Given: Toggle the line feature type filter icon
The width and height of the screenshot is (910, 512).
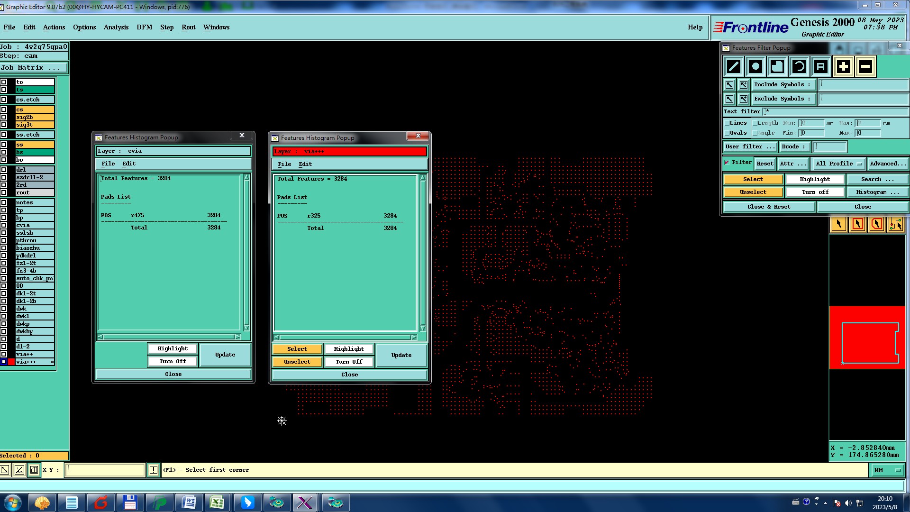Looking at the screenshot, I should 733,66.
